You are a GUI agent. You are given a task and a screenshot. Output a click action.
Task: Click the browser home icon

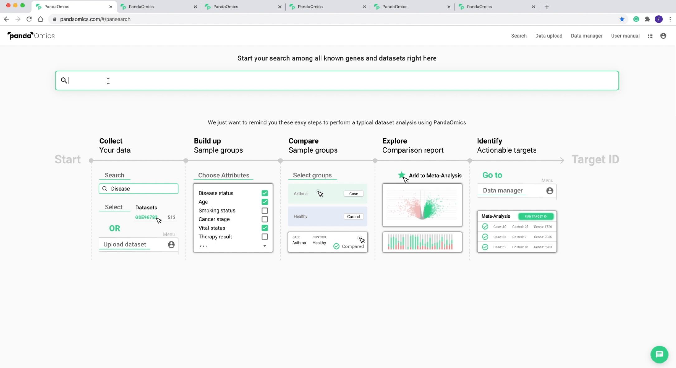(x=40, y=19)
